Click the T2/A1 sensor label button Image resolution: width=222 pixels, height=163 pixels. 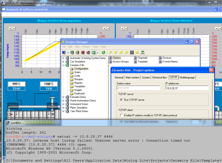tap(17, 89)
